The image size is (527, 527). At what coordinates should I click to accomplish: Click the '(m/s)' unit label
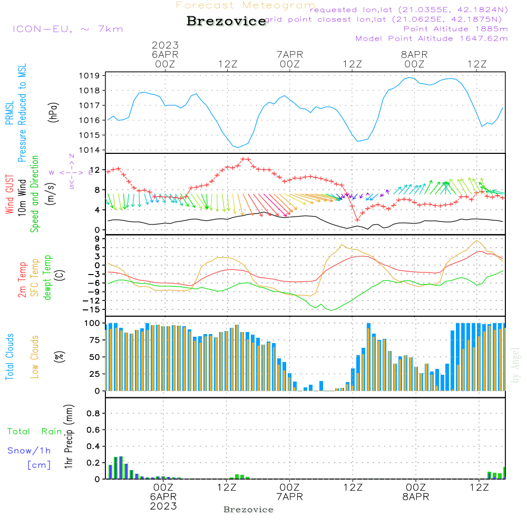[51, 194]
